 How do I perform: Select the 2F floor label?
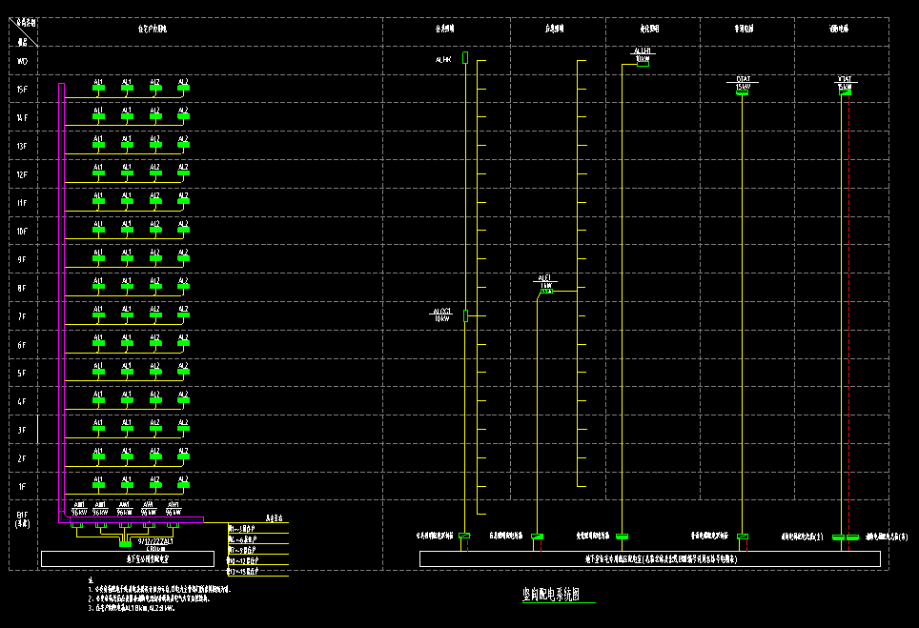pos(22,458)
